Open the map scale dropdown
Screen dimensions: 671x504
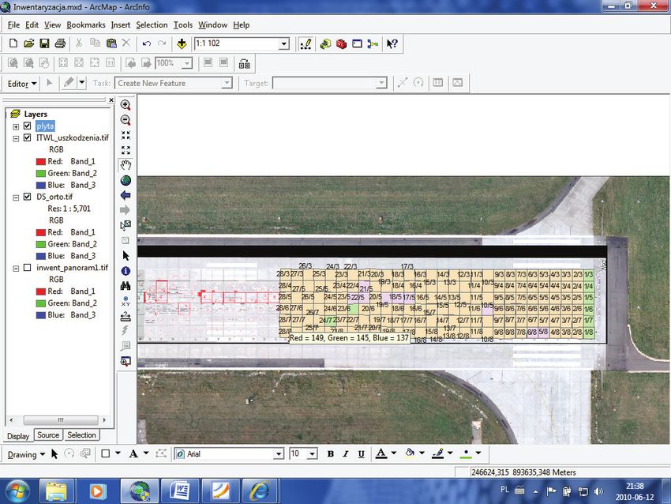[x=283, y=43]
